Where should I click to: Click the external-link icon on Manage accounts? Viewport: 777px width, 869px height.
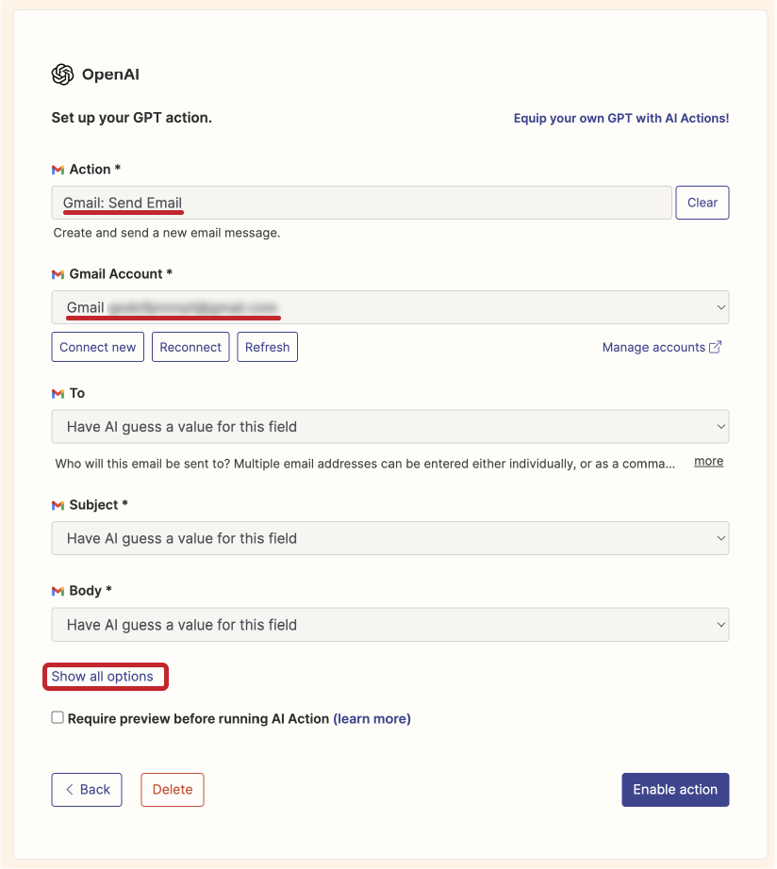715,347
